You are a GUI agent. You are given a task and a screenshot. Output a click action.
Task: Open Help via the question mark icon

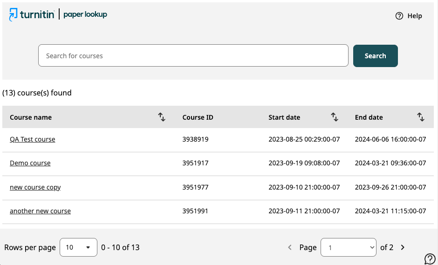pyautogui.click(x=399, y=16)
